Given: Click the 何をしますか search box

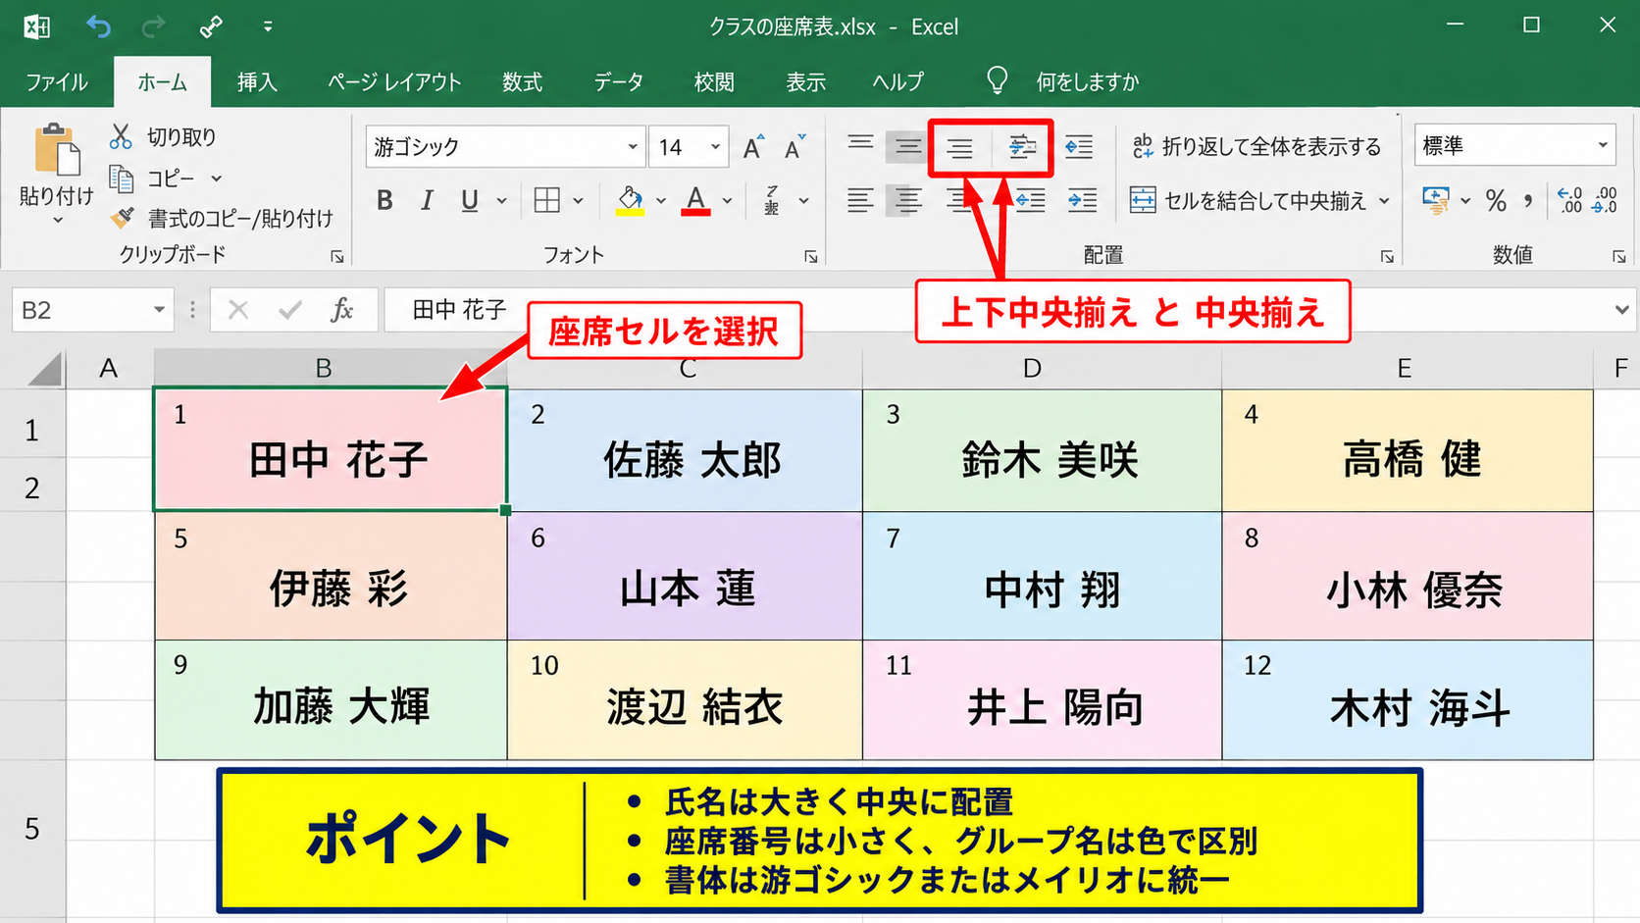Looking at the screenshot, I should pos(1088,82).
